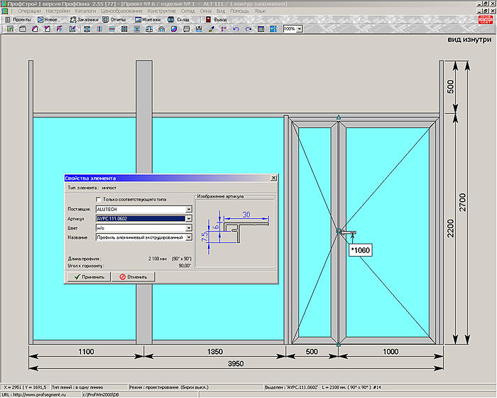Expand the Артикул dropdown list

[188, 219]
